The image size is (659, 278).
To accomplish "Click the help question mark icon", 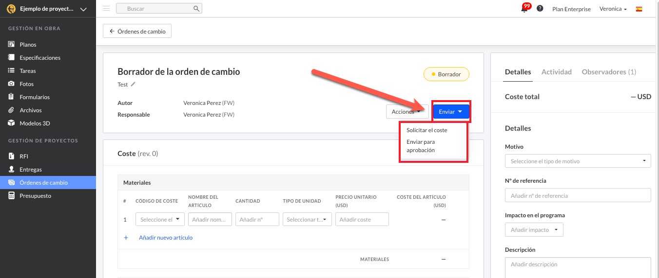I will click(540, 9).
